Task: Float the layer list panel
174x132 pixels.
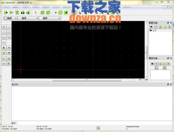Action: pyautogui.click(x=168, y=23)
